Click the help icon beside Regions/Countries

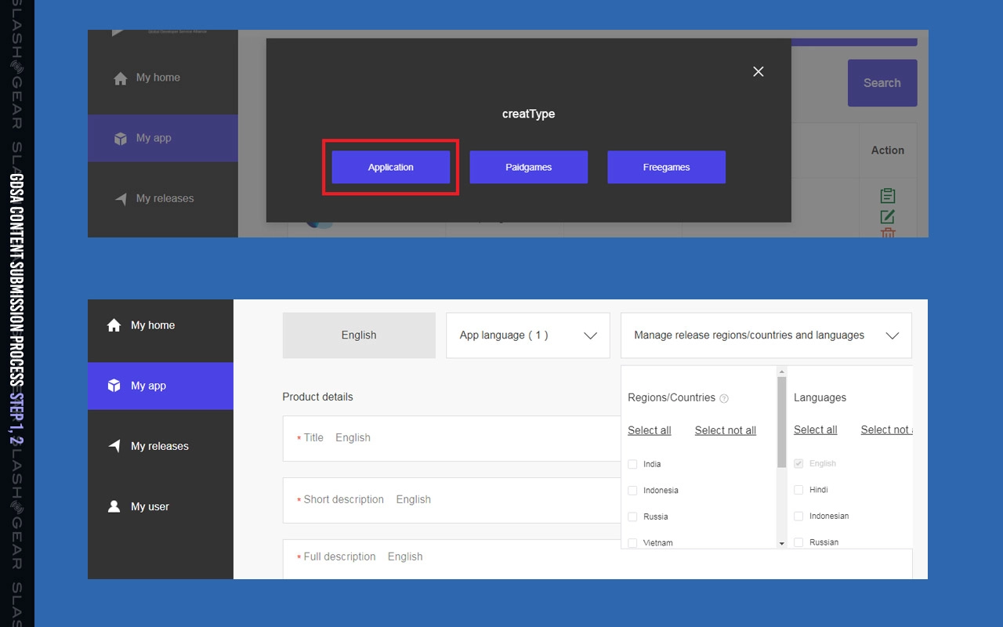pyautogui.click(x=724, y=398)
